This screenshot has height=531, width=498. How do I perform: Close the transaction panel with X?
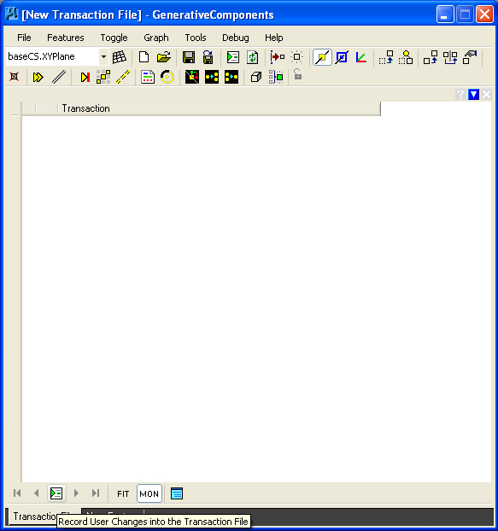click(x=487, y=95)
